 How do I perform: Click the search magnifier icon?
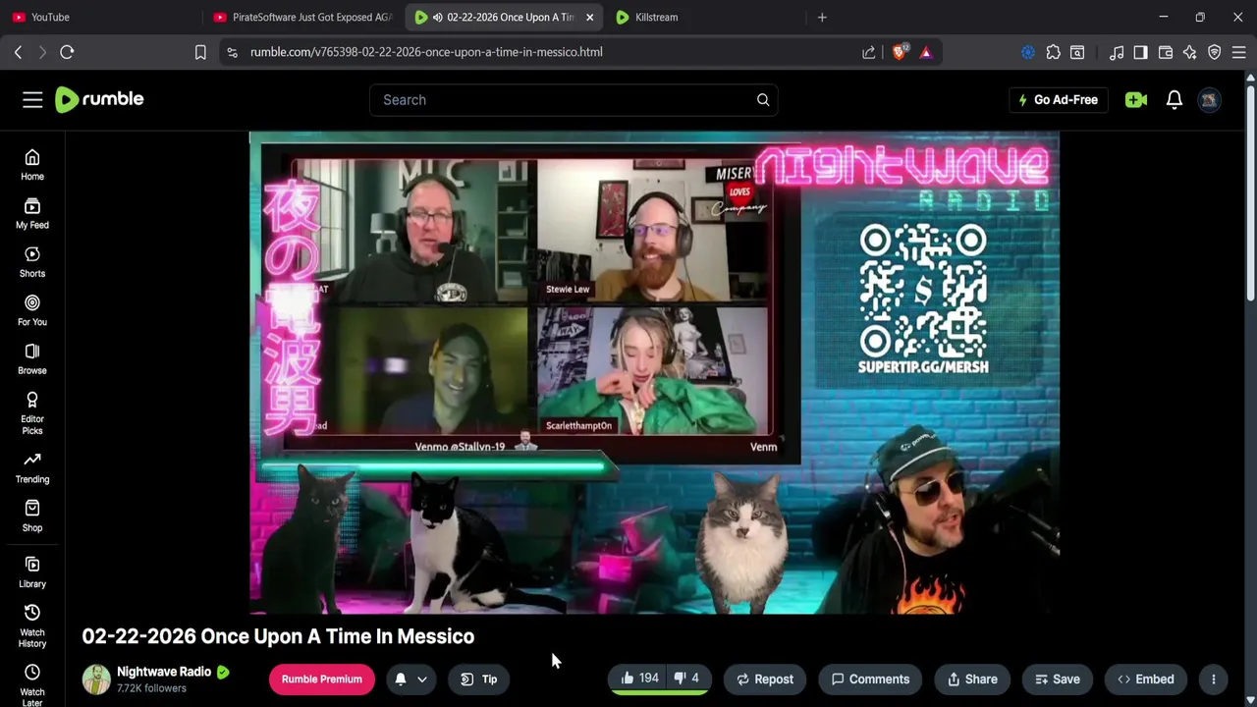763,99
